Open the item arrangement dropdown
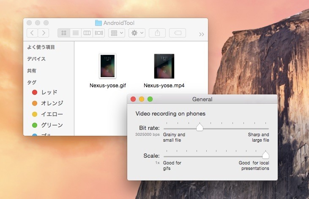Image resolution: width=309 pixels, height=199 pixels. pos(117,33)
